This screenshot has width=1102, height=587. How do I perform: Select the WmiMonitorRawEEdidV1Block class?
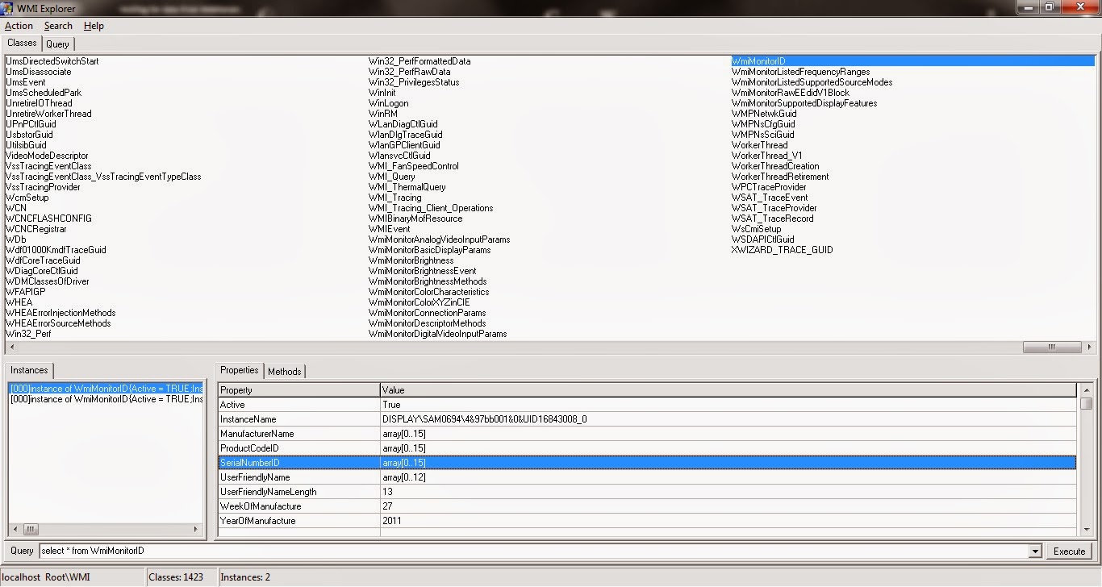[790, 93]
